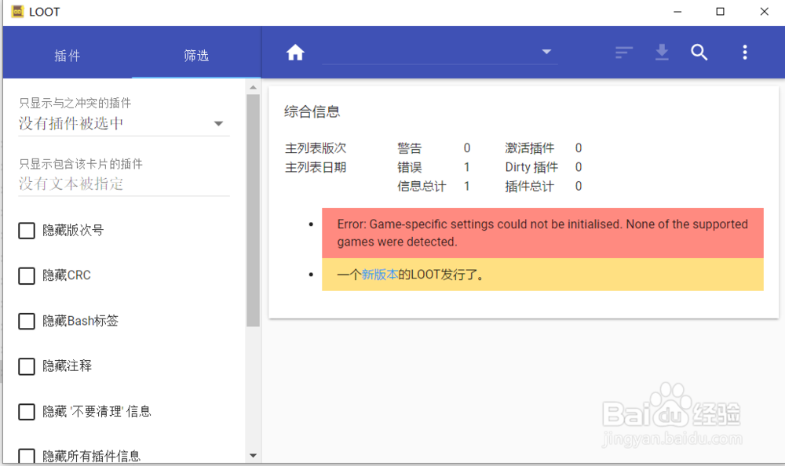This screenshot has width=785, height=466.
Task: Enable the 隐藏注释 checkbox
Action: click(27, 366)
